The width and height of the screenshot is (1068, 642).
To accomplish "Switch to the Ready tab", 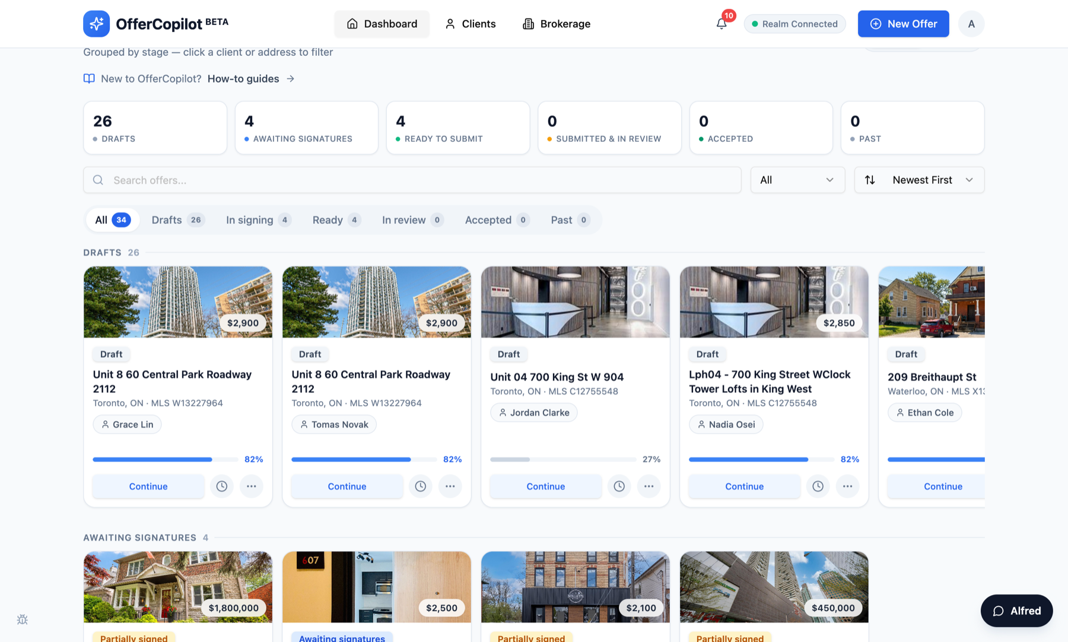I will (336, 220).
